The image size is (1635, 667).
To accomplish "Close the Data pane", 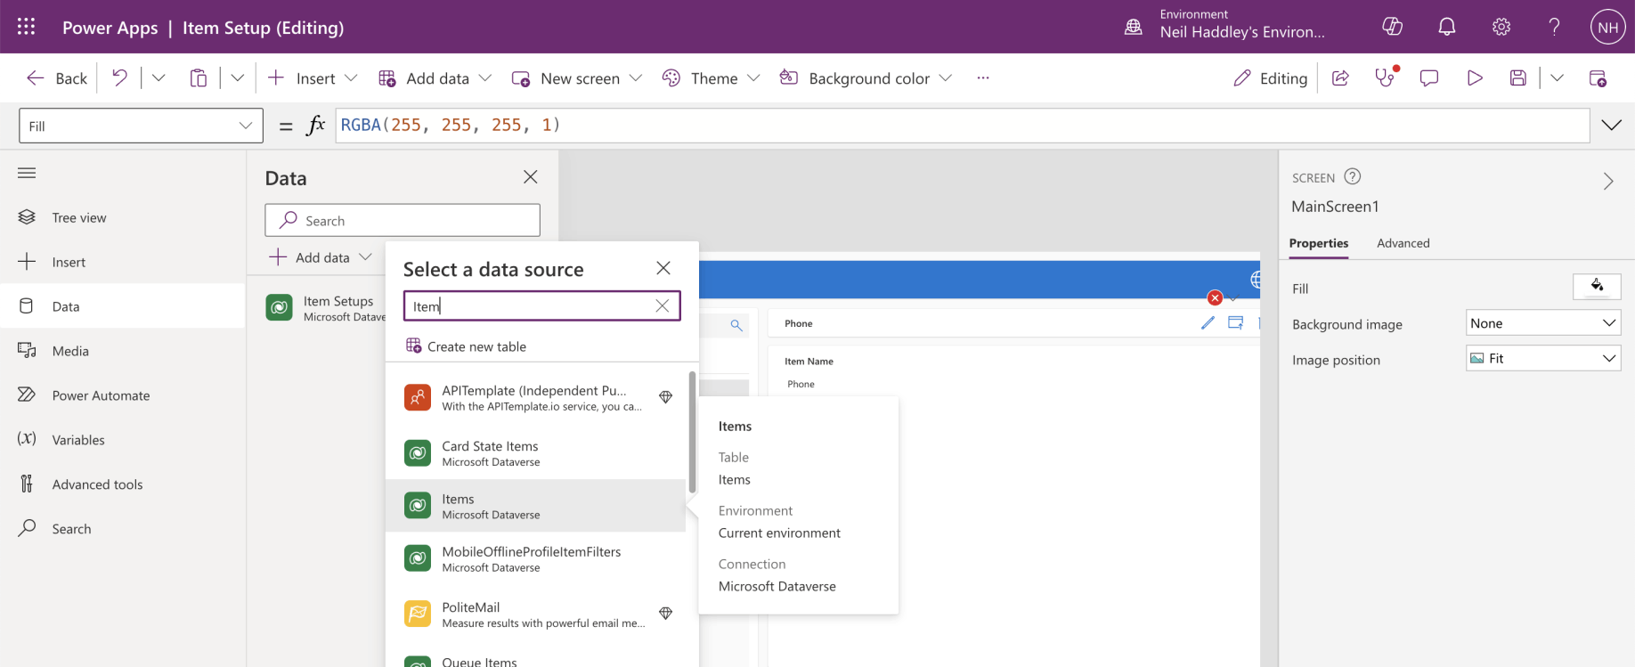I will coord(531,177).
